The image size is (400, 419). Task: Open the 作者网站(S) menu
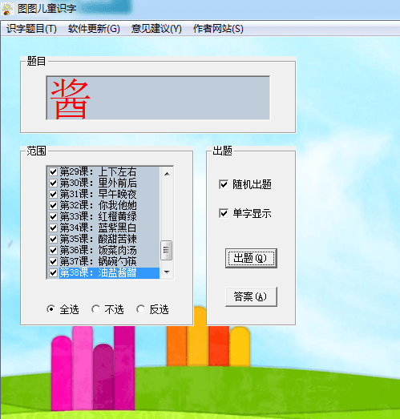coord(218,28)
